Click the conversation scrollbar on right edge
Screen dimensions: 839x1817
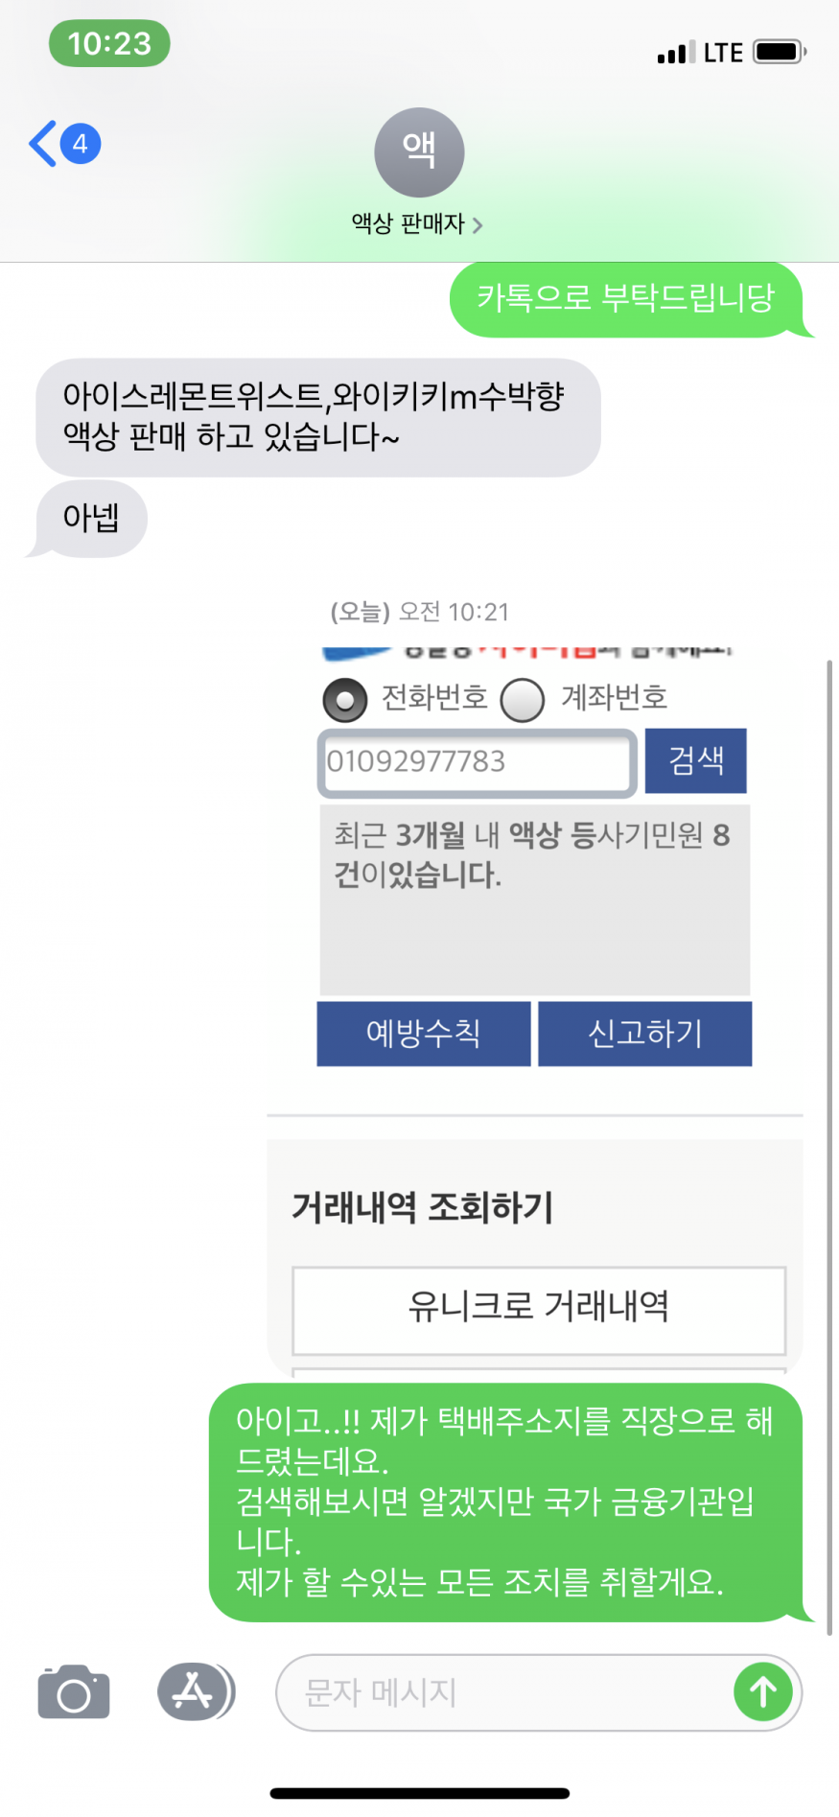click(x=829, y=1151)
